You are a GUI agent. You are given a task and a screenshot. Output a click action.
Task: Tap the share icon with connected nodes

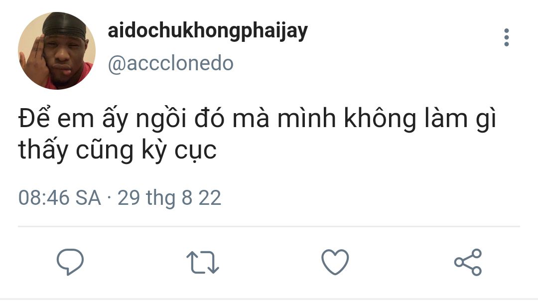click(468, 262)
